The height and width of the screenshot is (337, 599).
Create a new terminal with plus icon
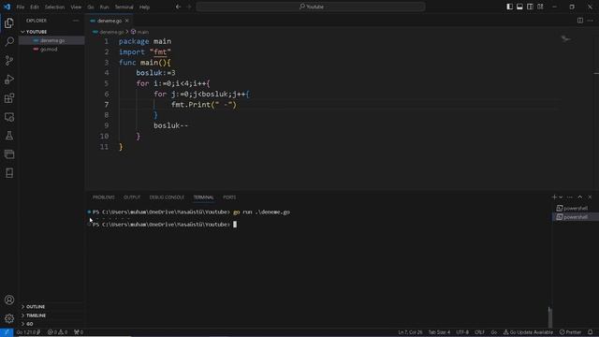pyautogui.click(x=554, y=198)
